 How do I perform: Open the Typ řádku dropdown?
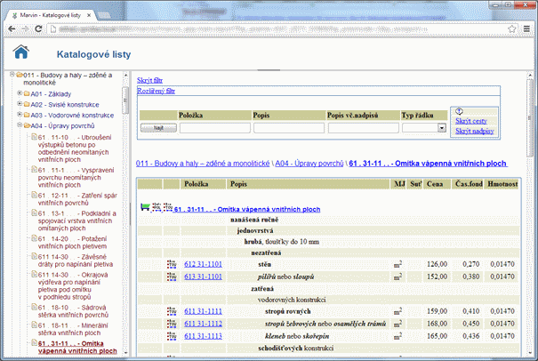pos(442,128)
